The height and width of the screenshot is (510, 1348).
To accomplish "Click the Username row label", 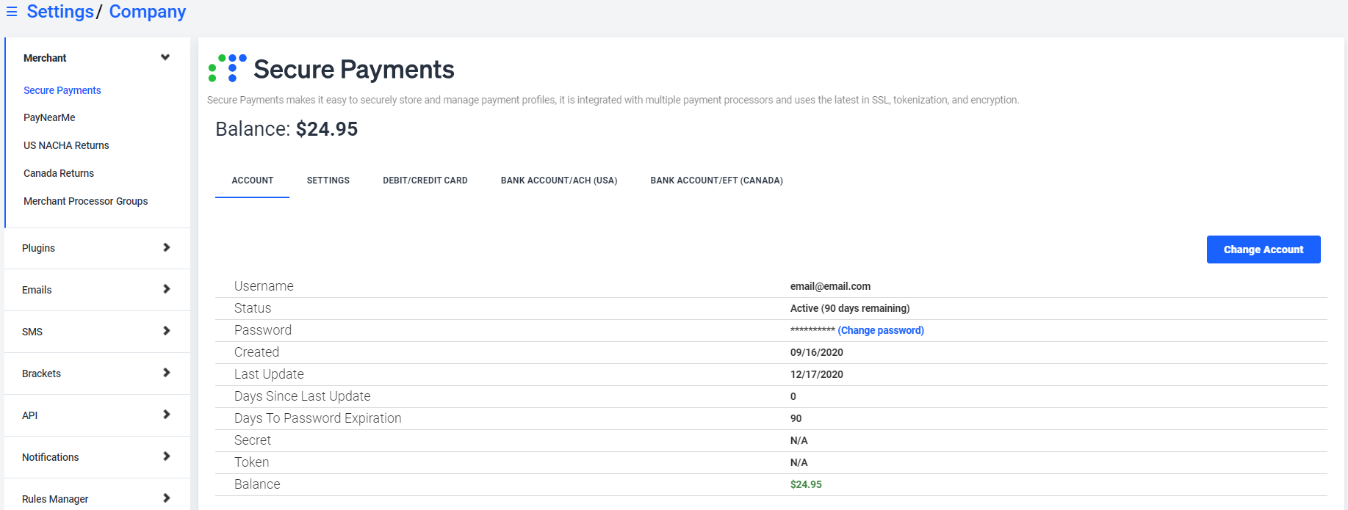I will click(x=264, y=286).
